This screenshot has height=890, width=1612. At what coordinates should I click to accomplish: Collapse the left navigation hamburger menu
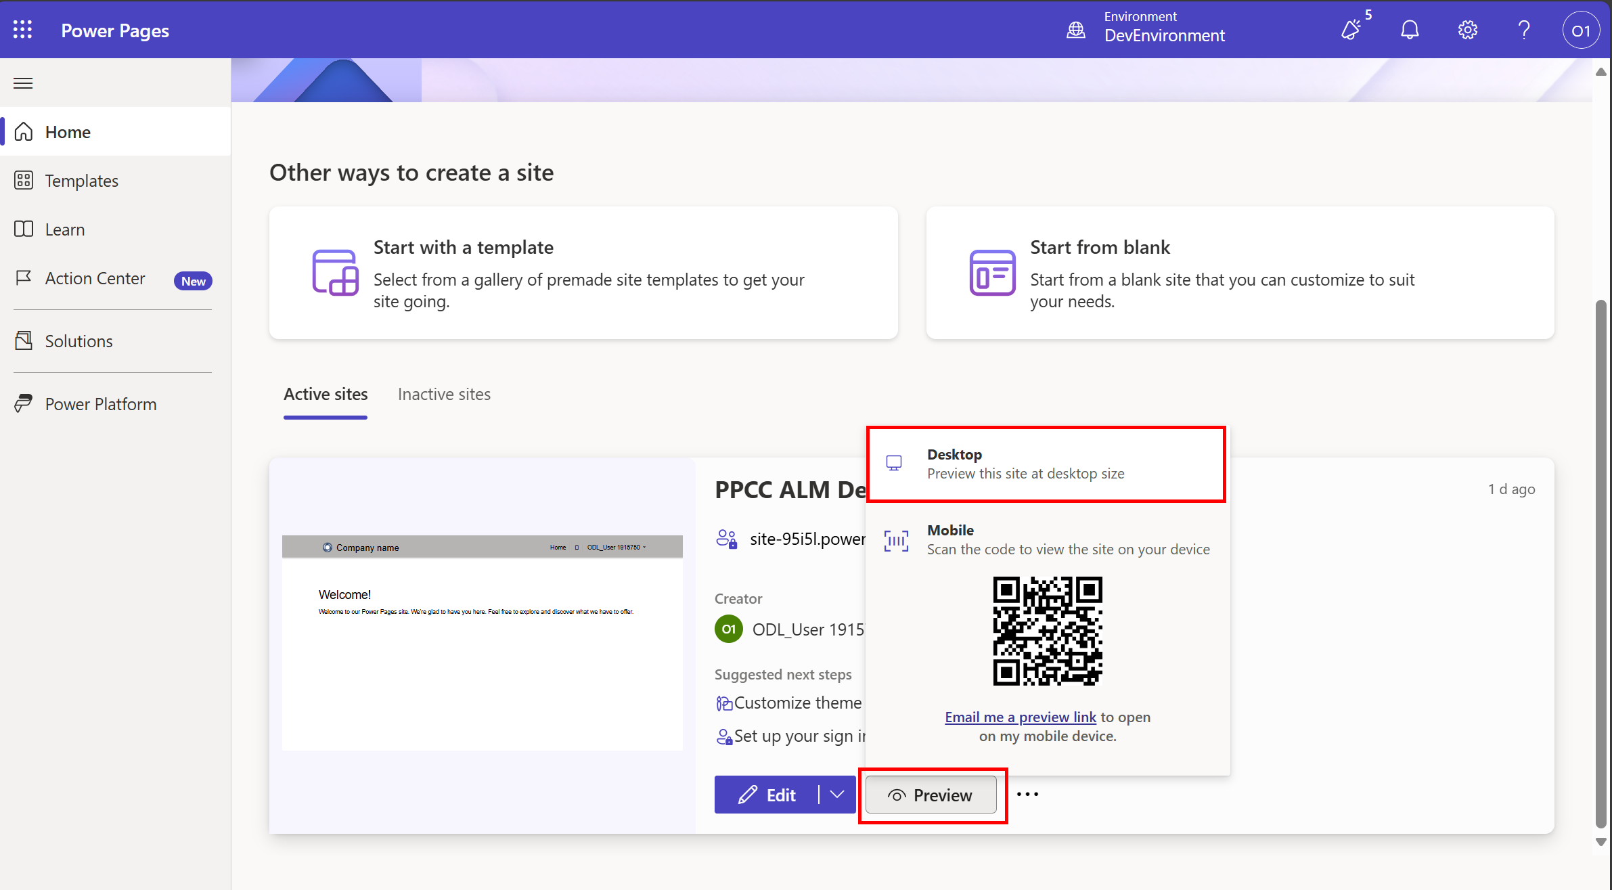23,83
